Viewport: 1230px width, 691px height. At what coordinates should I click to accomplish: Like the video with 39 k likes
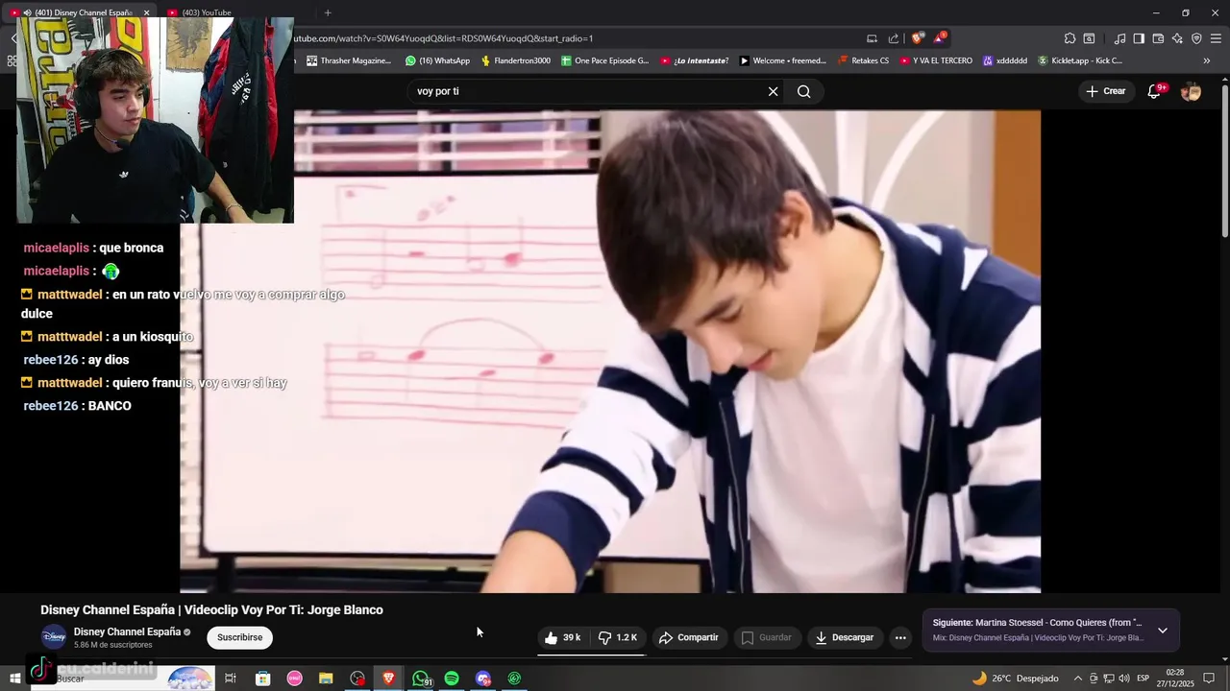tap(563, 637)
